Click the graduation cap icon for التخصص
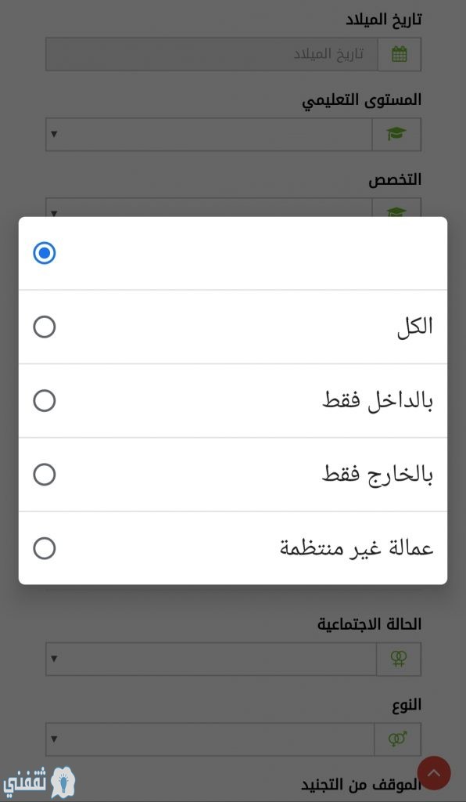 tap(396, 211)
